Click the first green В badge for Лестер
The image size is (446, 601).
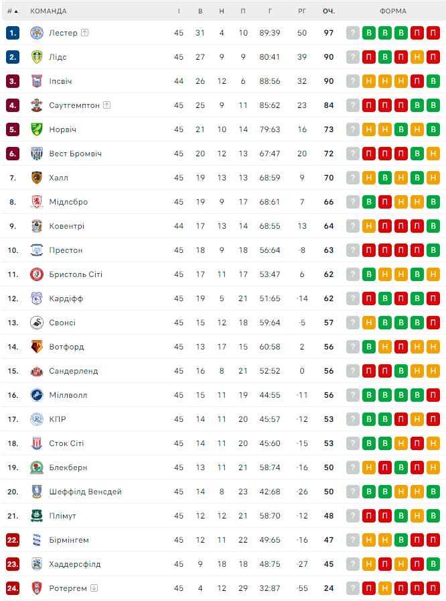point(369,33)
